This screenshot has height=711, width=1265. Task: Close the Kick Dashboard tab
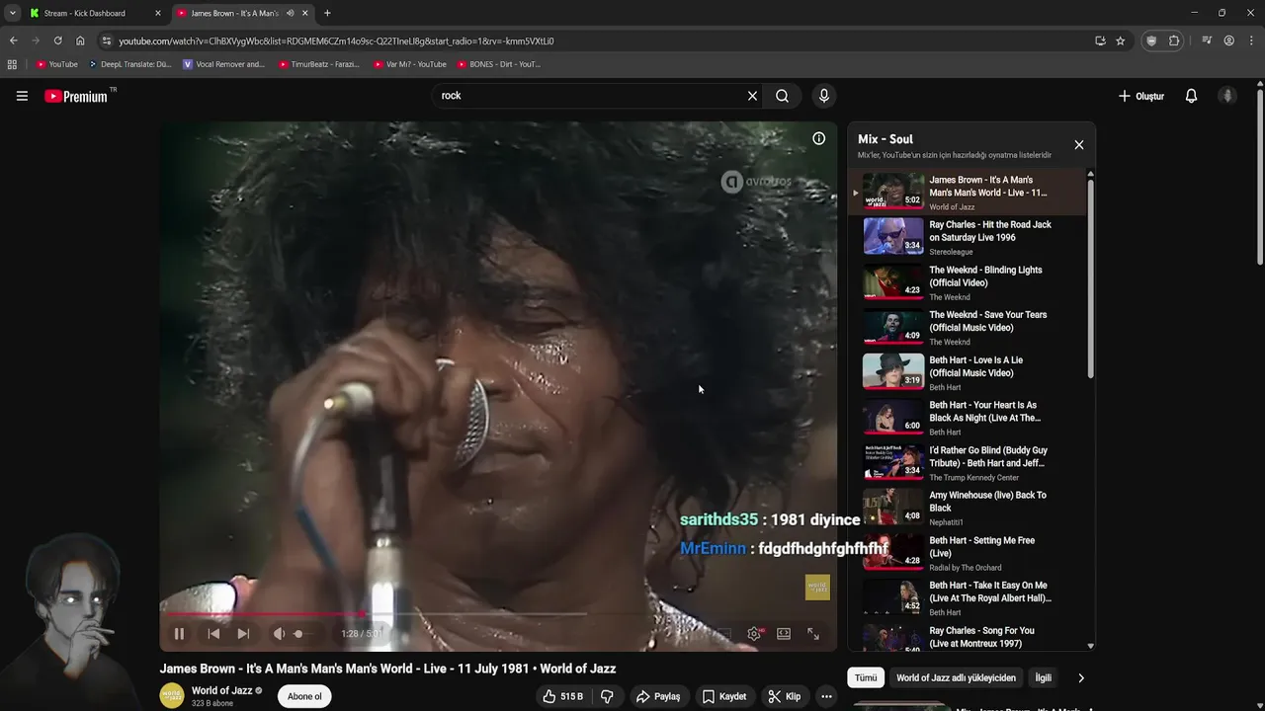[157, 13]
